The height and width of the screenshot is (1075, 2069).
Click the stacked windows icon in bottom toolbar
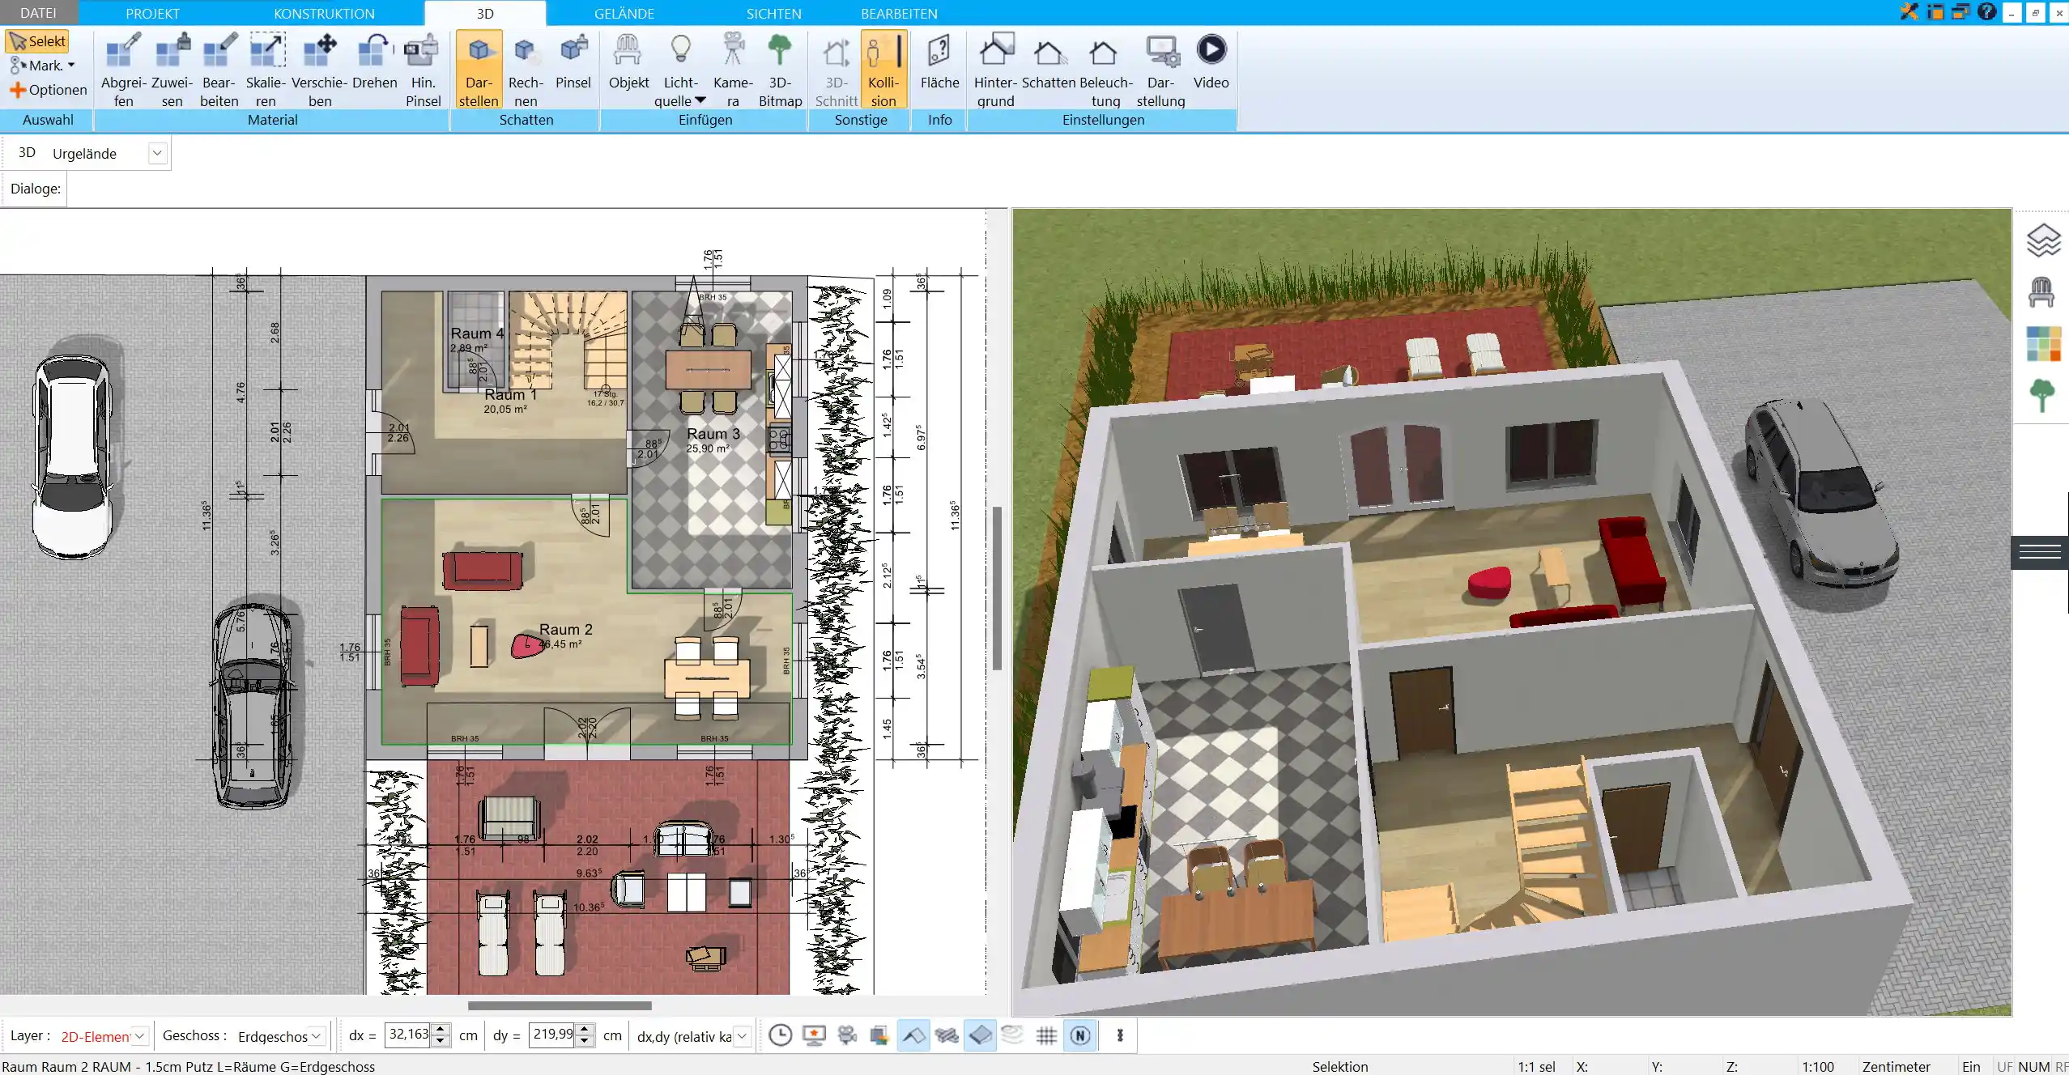879,1035
